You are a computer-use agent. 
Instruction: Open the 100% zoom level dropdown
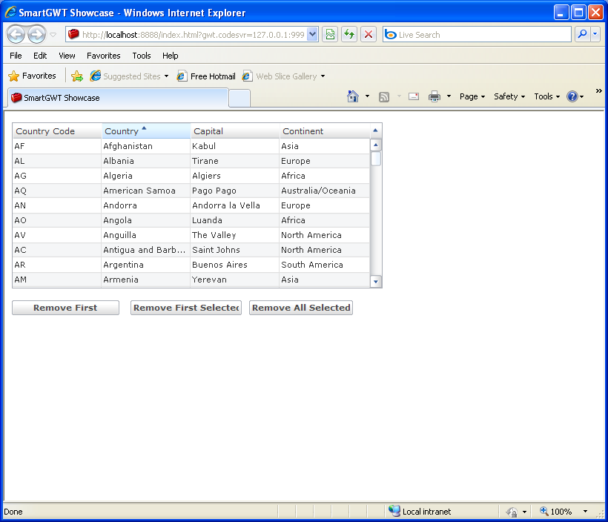586,512
